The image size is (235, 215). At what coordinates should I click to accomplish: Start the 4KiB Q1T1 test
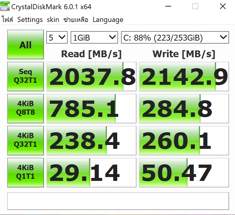tap(26, 173)
